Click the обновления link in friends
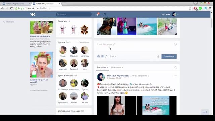The height and width of the screenshot is (121, 215). pyautogui.click(x=84, y=42)
